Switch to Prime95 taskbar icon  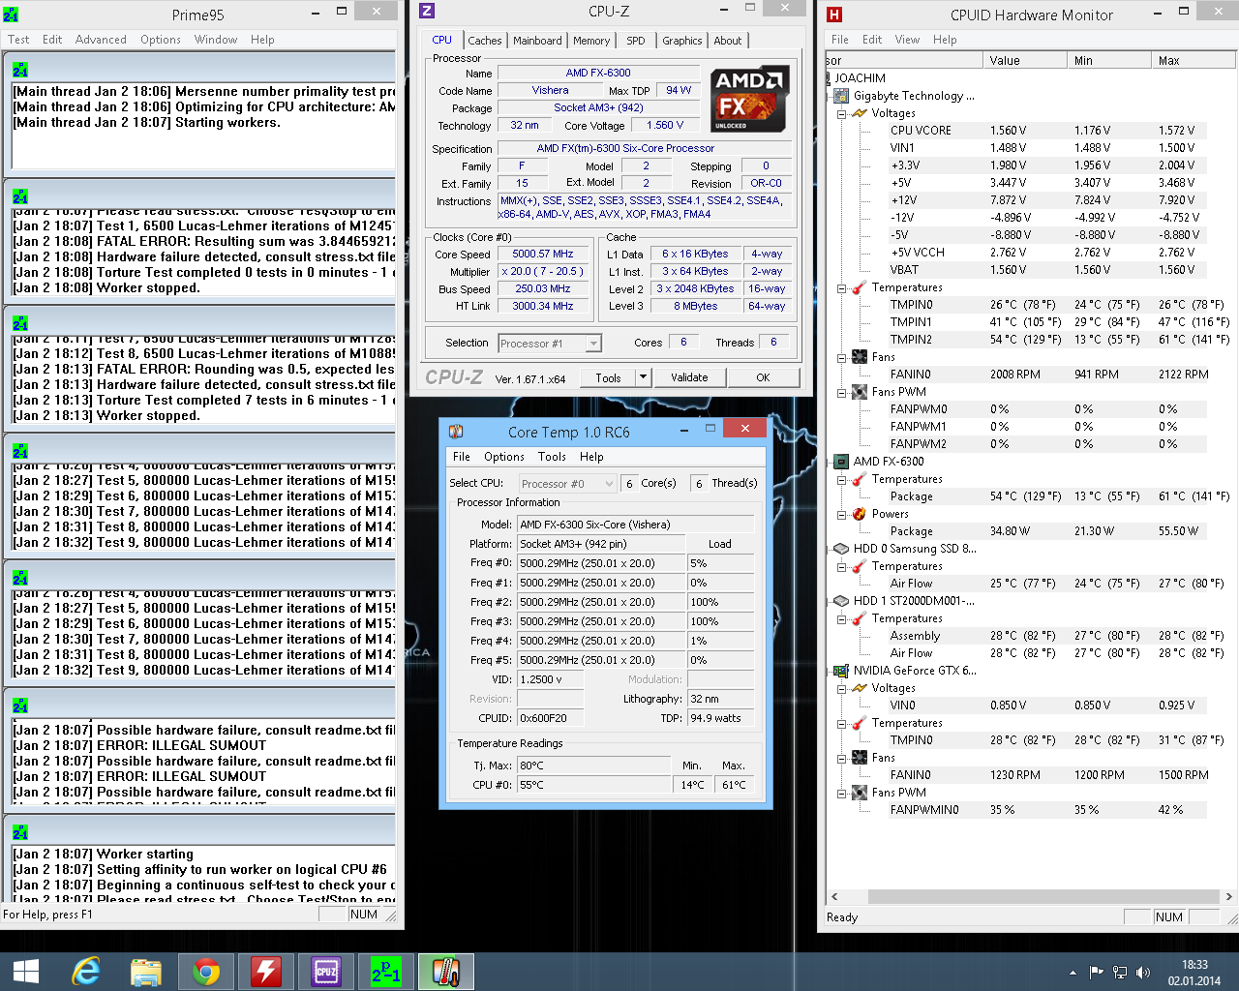pyautogui.click(x=385, y=971)
